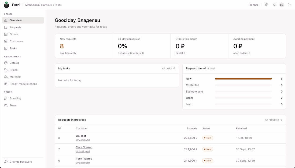
Task: Click the New funnel progress bar
Action: [243, 79]
